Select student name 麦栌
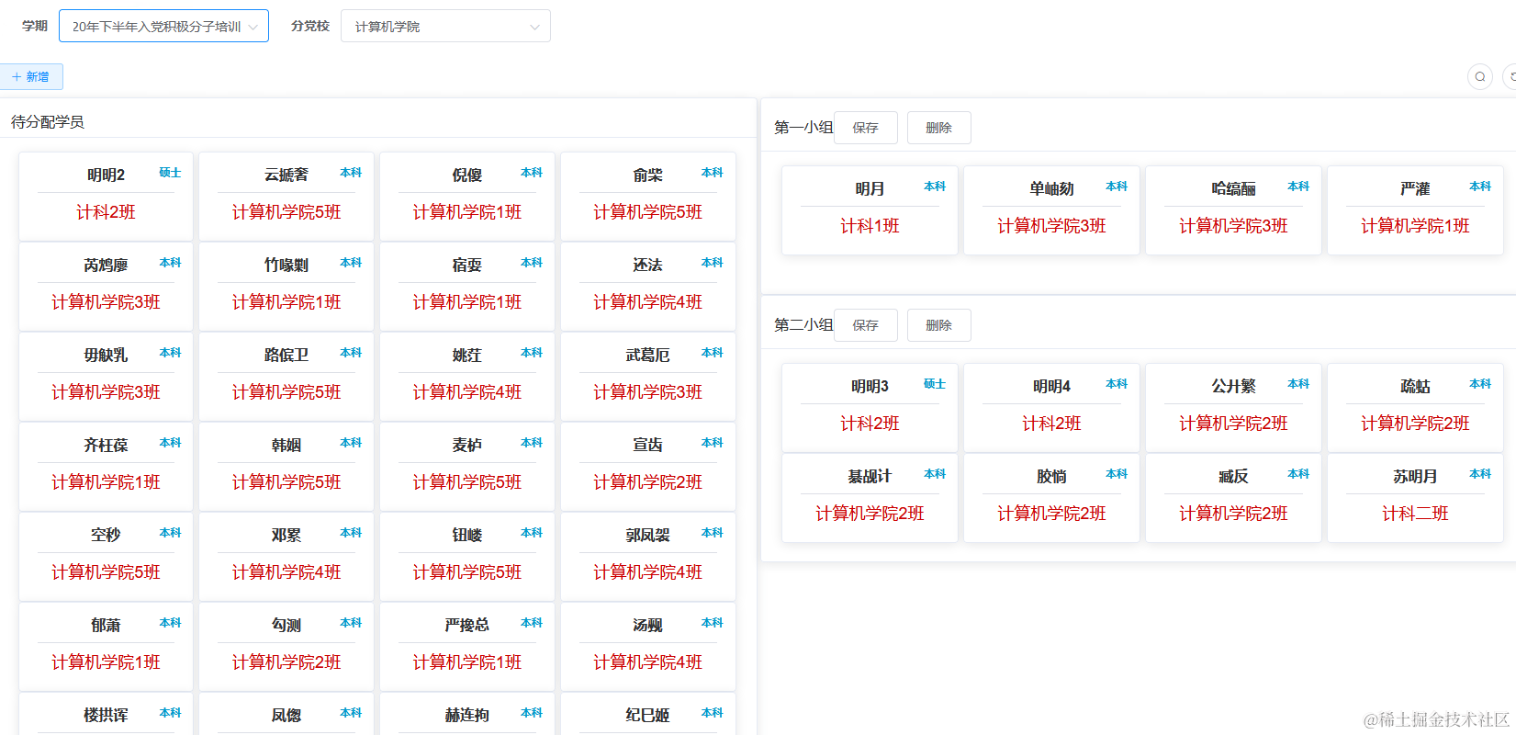Viewport: 1516px width, 735px height. click(x=466, y=445)
